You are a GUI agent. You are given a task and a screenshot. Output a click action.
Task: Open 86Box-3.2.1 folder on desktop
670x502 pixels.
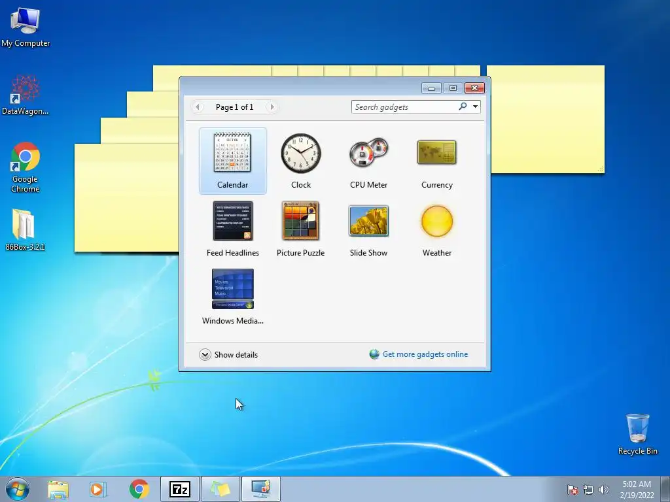coord(26,229)
